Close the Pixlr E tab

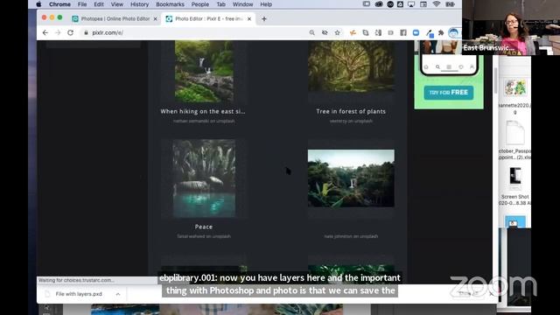249,19
